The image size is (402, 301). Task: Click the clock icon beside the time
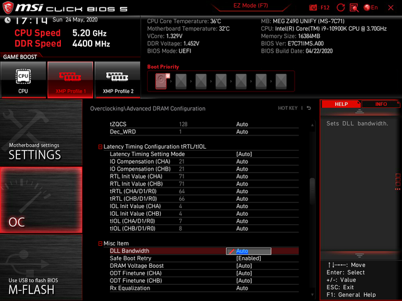coord(8,20)
